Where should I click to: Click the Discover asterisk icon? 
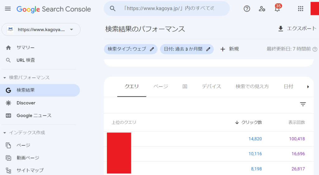pyautogui.click(x=8, y=103)
